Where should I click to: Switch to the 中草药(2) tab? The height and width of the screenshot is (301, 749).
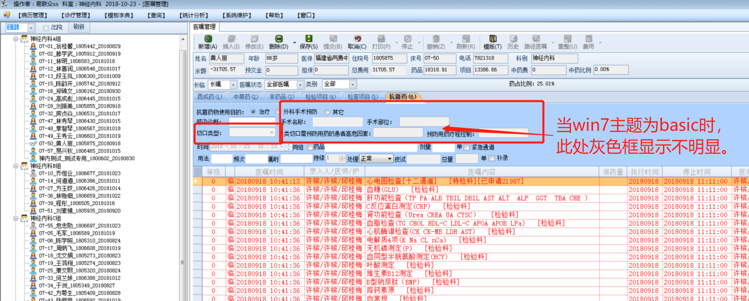click(x=245, y=97)
